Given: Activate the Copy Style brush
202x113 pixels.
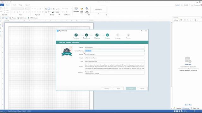Looking at the screenshot, I should [x=82, y=10].
